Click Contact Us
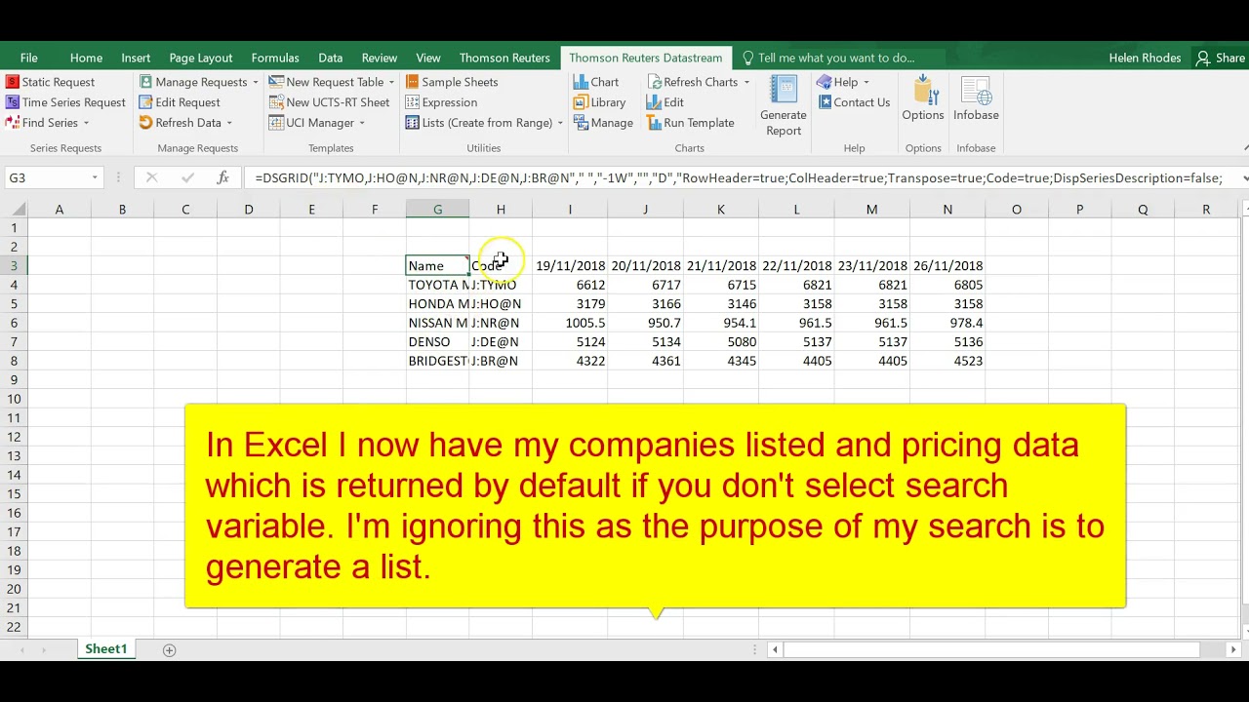 854,102
